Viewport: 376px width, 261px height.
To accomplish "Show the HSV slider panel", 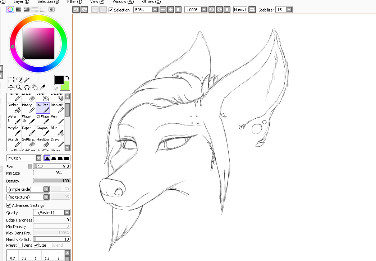I will 27,10.
